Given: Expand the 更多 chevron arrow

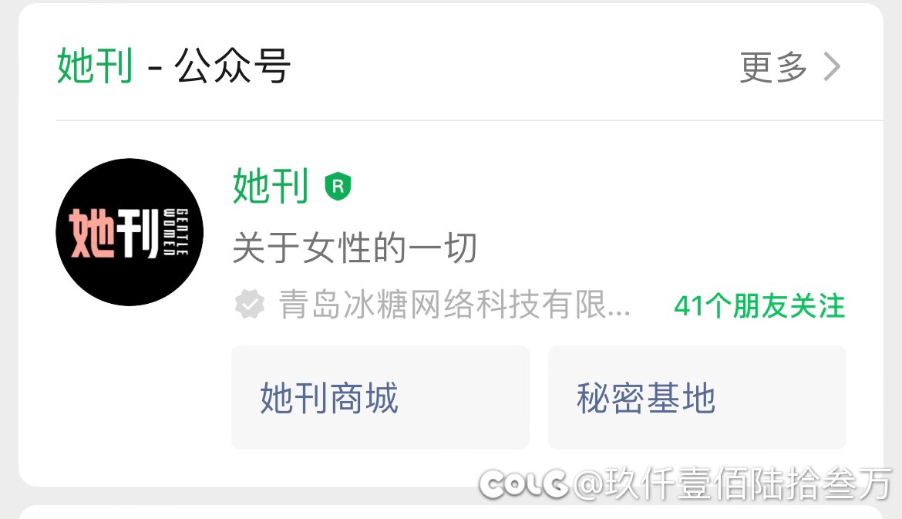Looking at the screenshot, I should [x=832, y=67].
